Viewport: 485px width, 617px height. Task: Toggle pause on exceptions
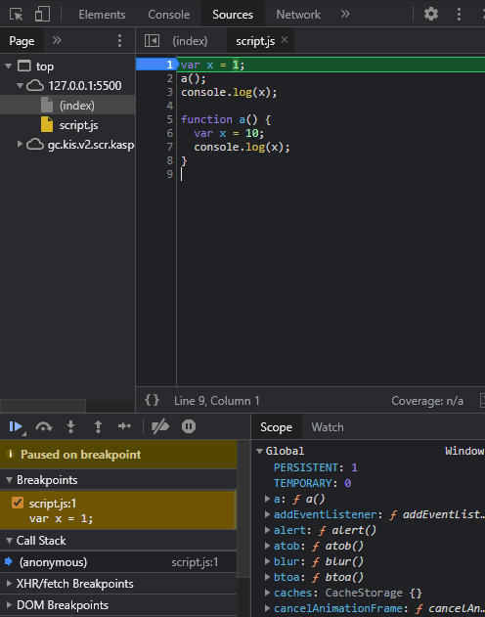[189, 426]
